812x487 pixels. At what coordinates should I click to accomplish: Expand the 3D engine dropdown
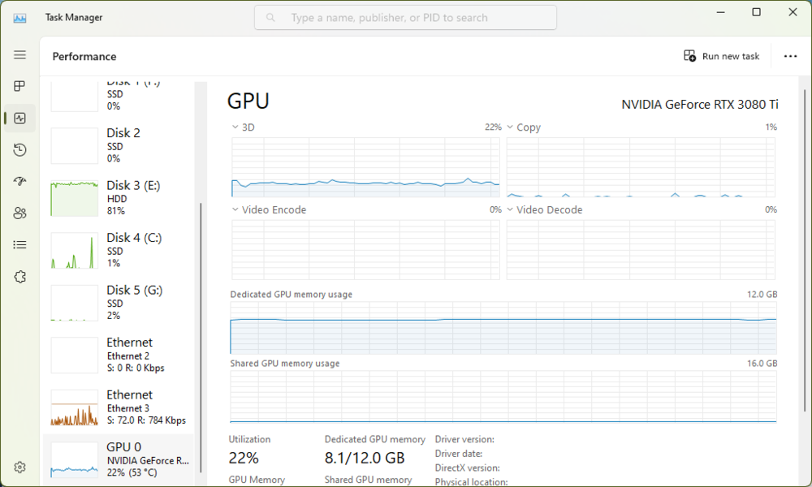tap(235, 127)
